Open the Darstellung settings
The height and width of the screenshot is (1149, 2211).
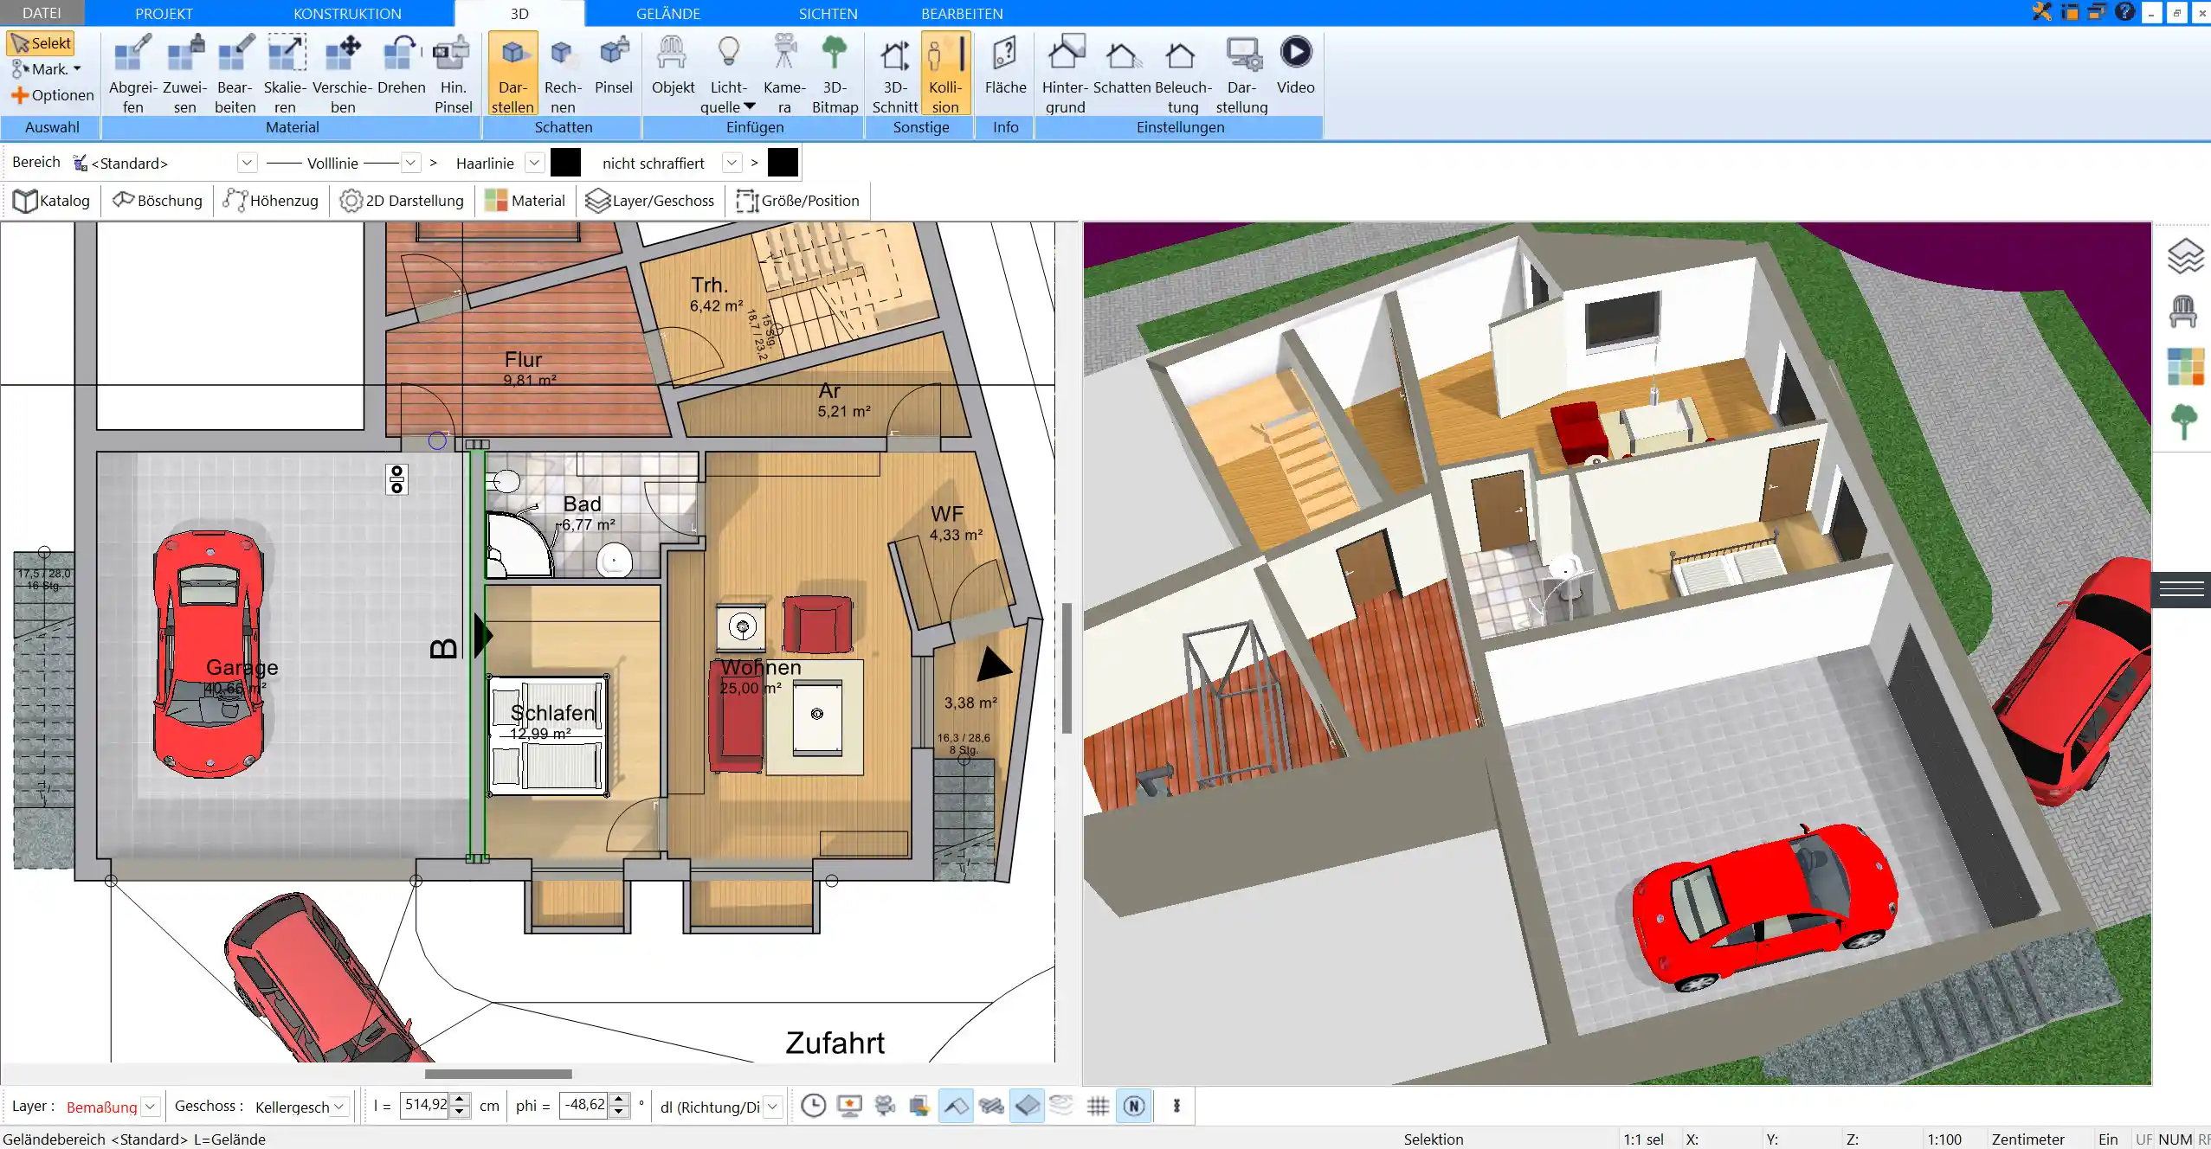pyautogui.click(x=1241, y=74)
